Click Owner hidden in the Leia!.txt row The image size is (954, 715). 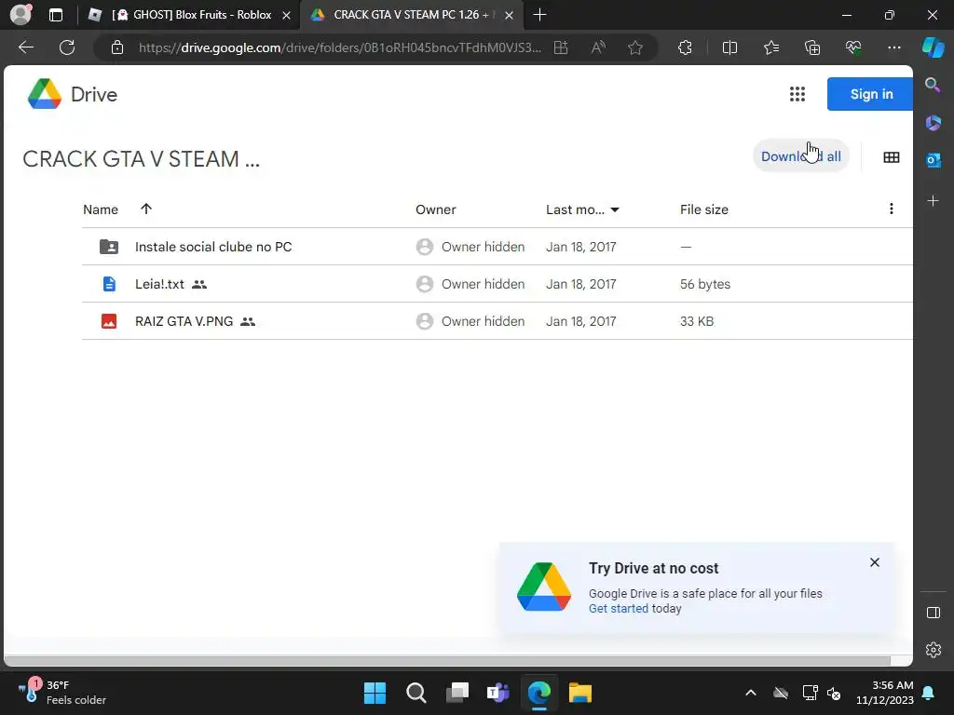pos(484,284)
